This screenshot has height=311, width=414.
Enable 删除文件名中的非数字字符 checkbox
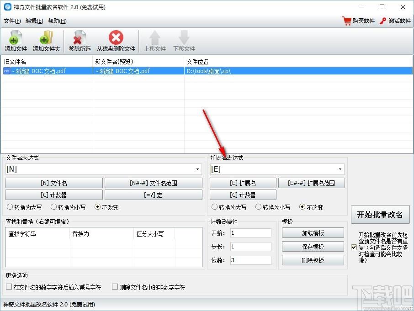[x=115, y=287]
